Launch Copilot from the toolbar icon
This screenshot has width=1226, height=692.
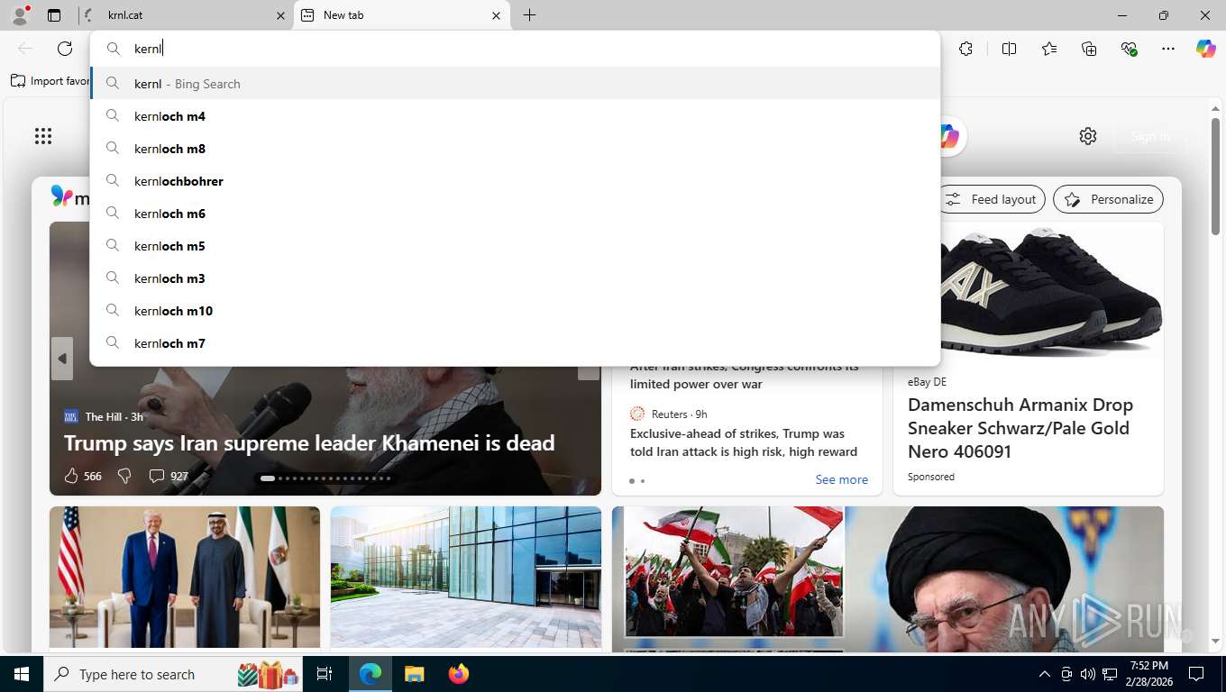click(1206, 49)
